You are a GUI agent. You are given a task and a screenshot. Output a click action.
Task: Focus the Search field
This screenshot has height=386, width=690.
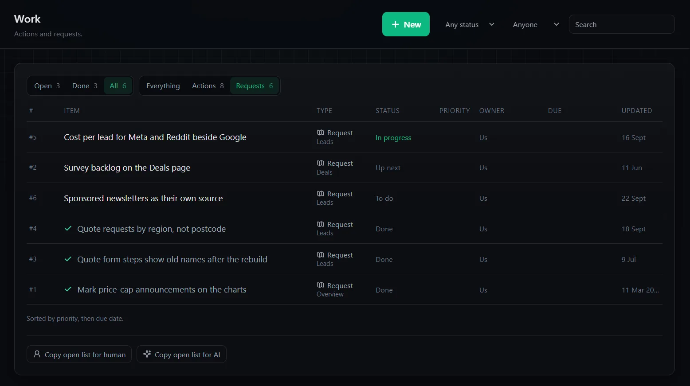622,24
